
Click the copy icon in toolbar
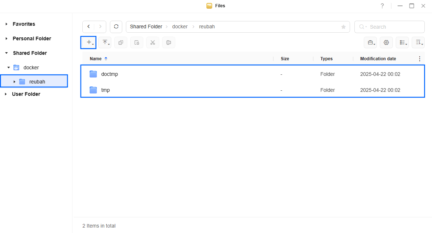coord(121,43)
